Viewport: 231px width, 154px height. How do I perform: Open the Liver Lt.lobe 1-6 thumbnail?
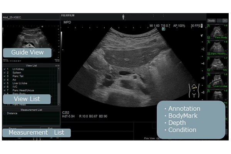(x=217, y=80)
